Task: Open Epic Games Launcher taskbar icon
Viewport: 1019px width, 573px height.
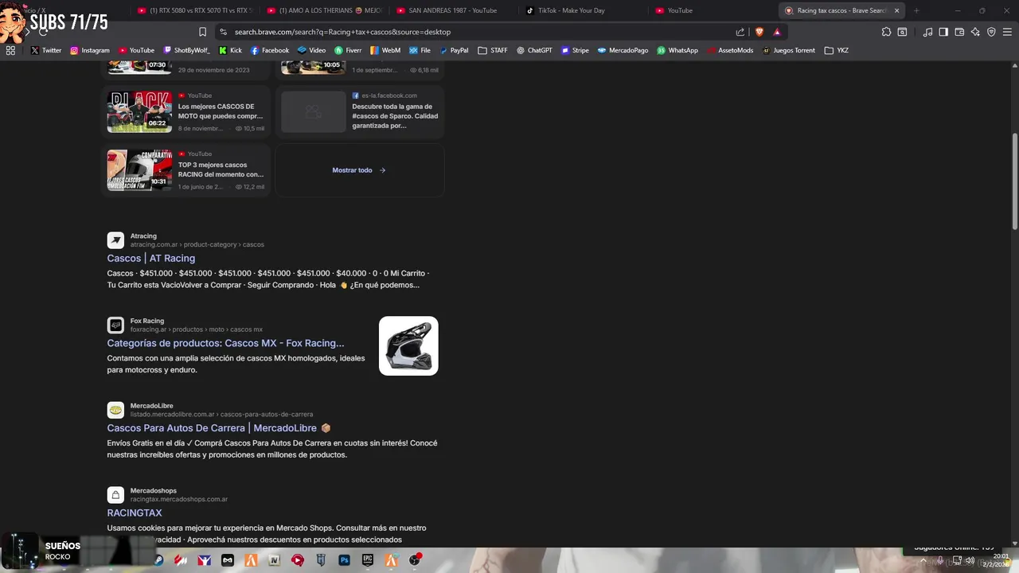Action: (x=367, y=560)
